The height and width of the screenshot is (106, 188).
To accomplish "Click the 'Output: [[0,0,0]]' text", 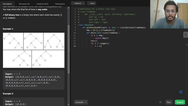I will (x=16, y=104).
